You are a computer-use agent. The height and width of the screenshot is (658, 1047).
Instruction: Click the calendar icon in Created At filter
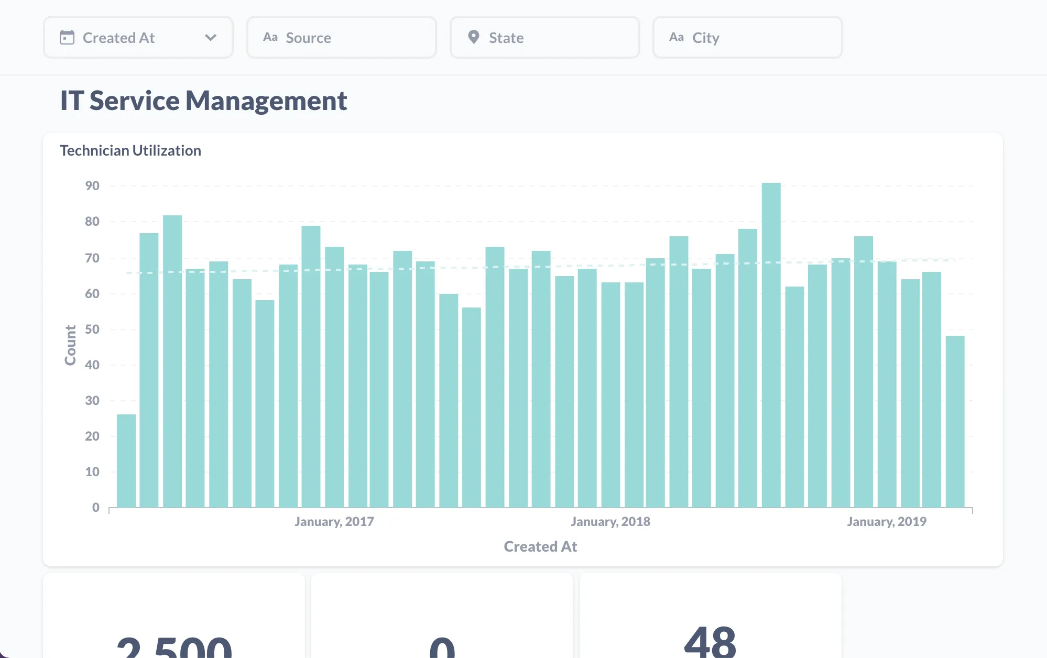click(67, 37)
